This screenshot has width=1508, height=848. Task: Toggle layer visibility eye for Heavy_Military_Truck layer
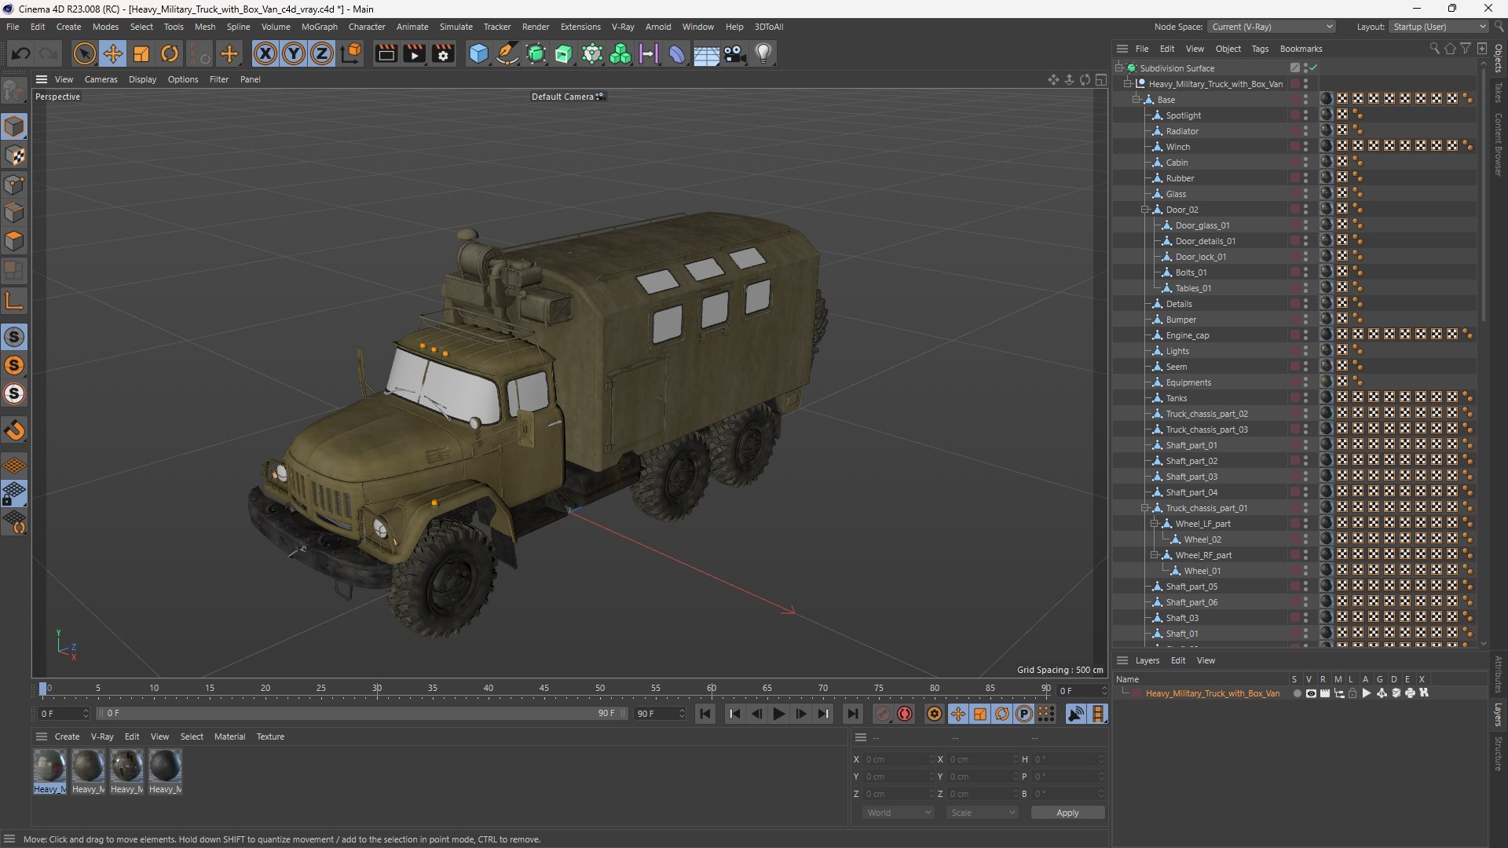tap(1311, 693)
